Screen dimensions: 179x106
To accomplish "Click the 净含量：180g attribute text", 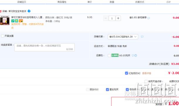I will [x=53, y=21].
